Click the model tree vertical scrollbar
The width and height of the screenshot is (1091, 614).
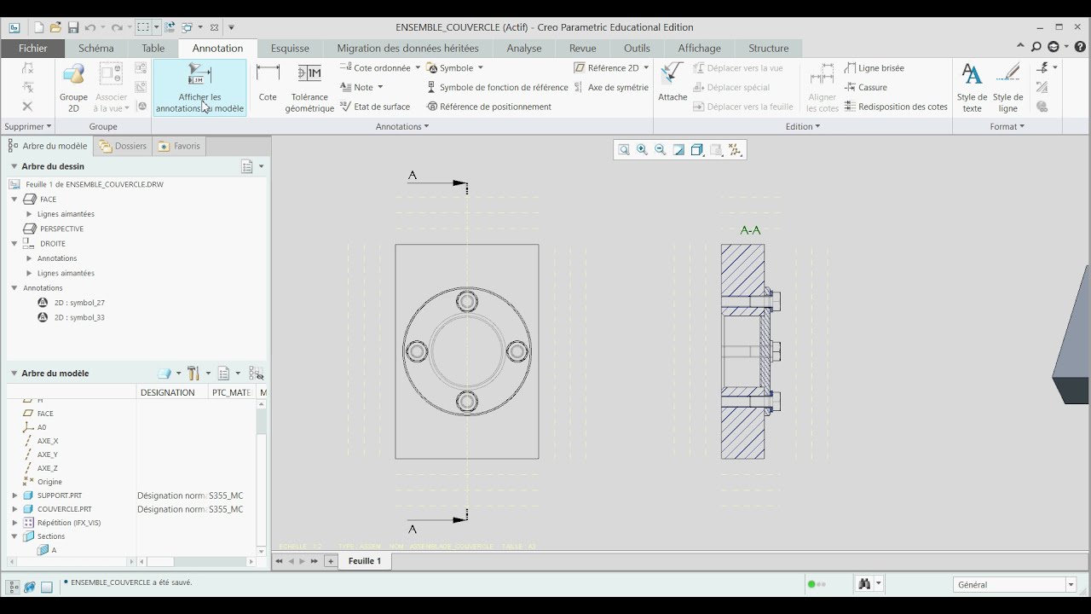[x=262, y=478]
